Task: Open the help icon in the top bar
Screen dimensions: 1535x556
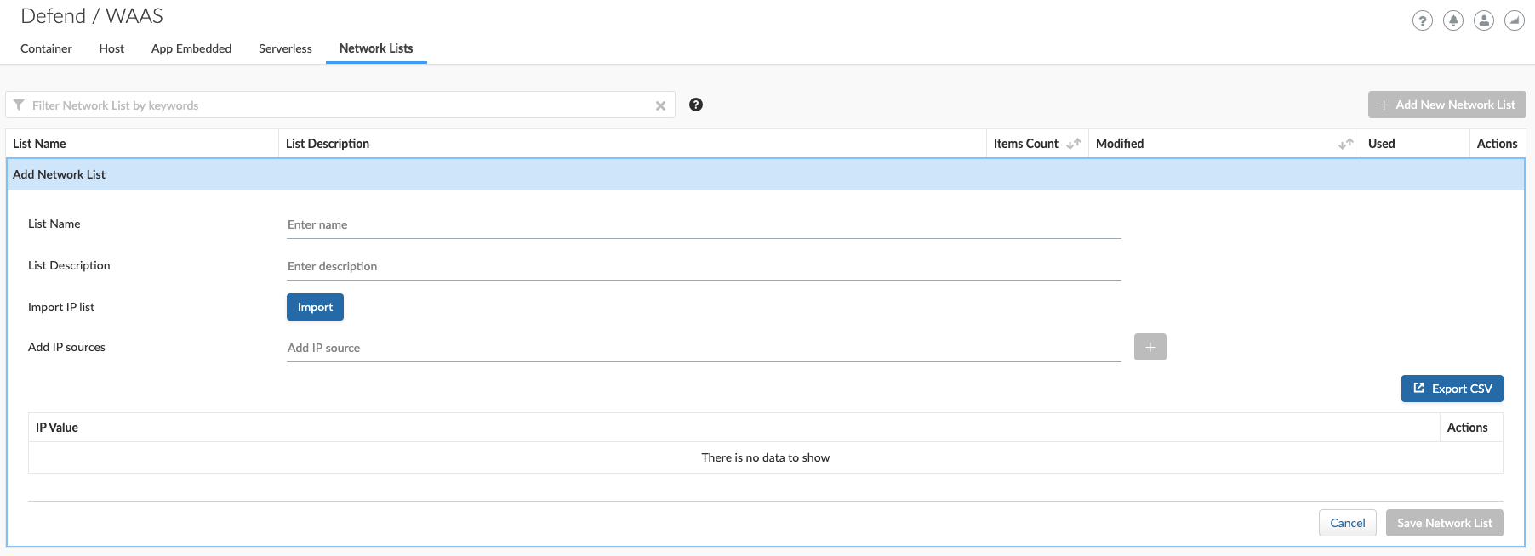Action: click(1423, 20)
